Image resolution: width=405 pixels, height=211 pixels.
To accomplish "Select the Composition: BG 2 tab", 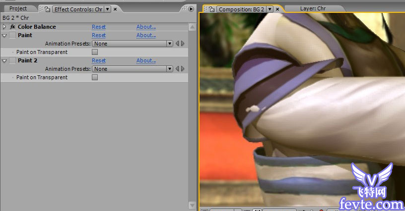I will point(241,9).
